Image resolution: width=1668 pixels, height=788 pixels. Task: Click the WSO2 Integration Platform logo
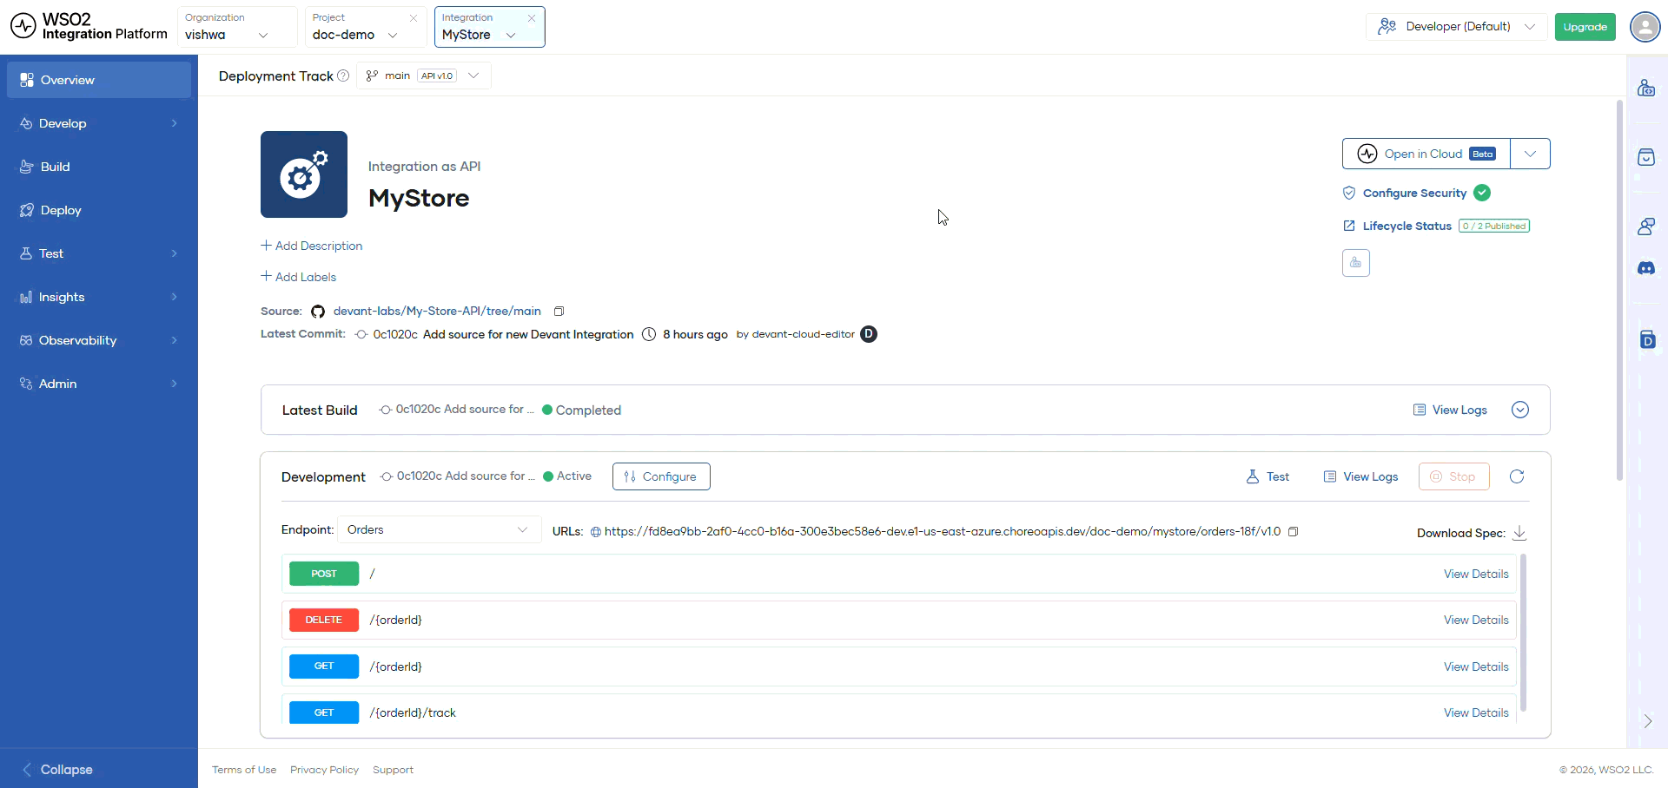coord(89,26)
